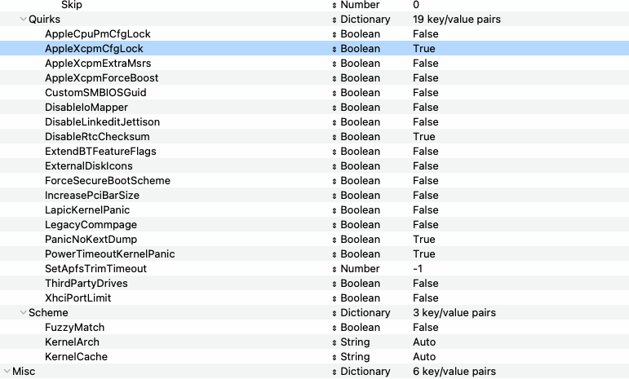Viewport: 629px width, 379px height.
Task: Select the AppleXcpmExtraMsrs key
Action: click(x=98, y=64)
